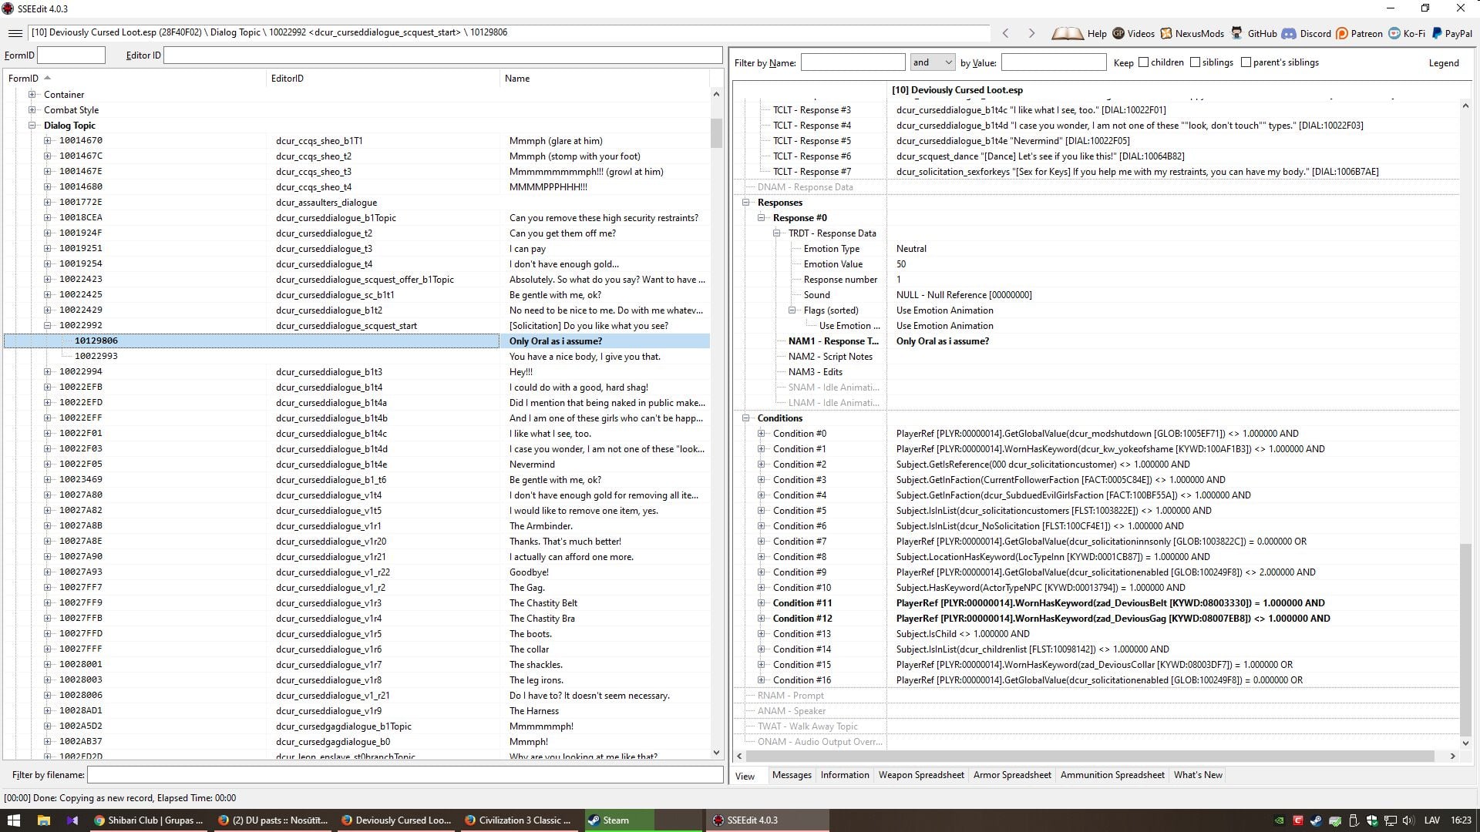Switch to Civilization 3 Classic browser tab
Screen dimensions: 1480x832
point(520,820)
